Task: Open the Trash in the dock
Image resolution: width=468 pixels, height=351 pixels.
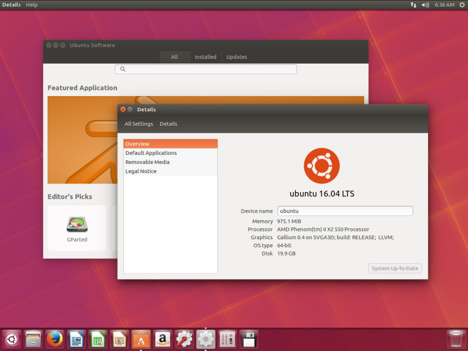Action: (x=456, y=339)
